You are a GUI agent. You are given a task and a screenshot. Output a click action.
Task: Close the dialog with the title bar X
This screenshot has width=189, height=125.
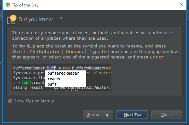pos(182,5)
